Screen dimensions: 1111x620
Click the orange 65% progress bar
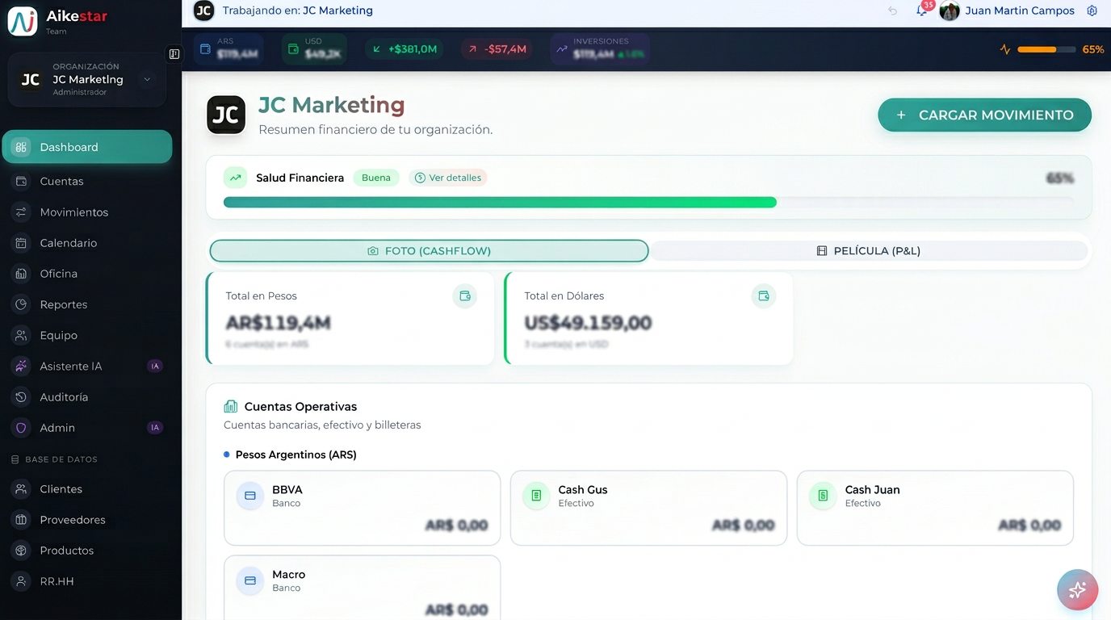[1046, 49]
